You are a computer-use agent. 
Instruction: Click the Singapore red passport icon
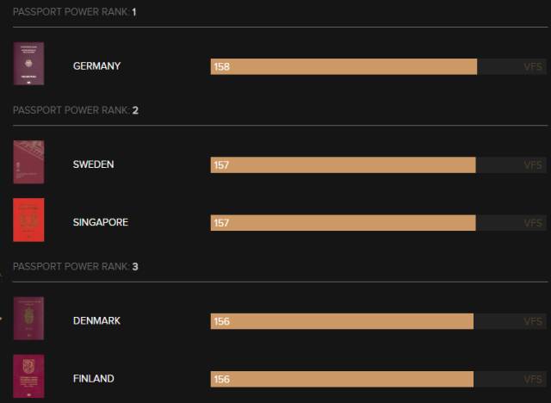(28, 220)
